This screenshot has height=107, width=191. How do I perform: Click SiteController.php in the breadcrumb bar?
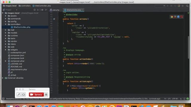click(42, 6)
